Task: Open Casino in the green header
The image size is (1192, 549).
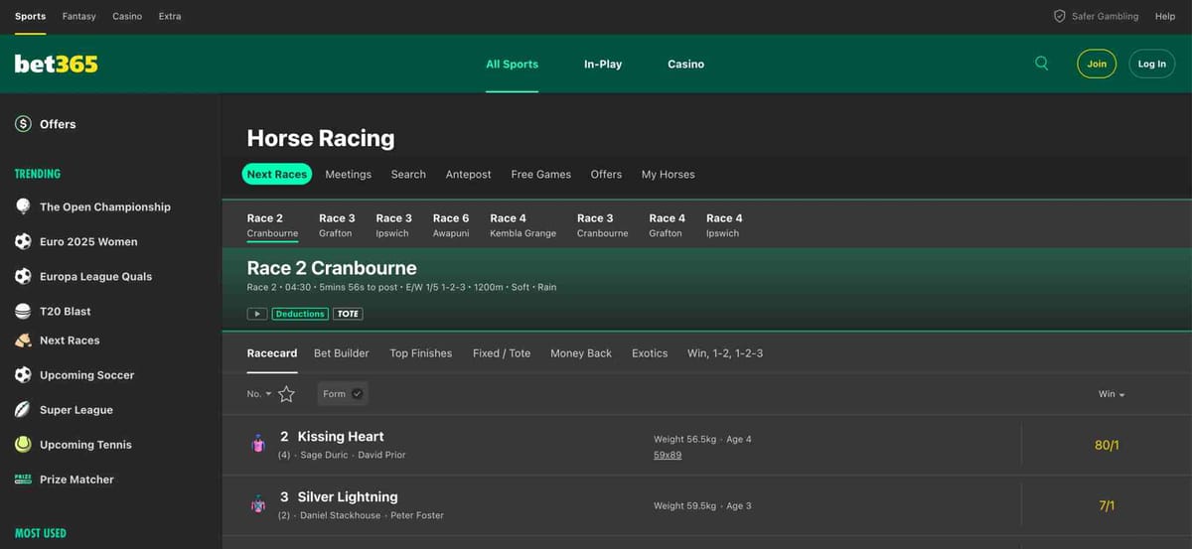Action: click(x=685, y=64)
